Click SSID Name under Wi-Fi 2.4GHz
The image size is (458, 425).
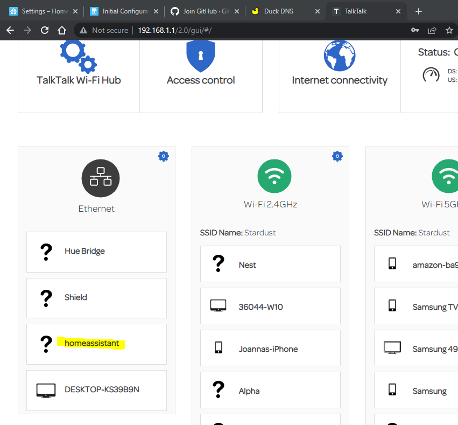[238, 233]
